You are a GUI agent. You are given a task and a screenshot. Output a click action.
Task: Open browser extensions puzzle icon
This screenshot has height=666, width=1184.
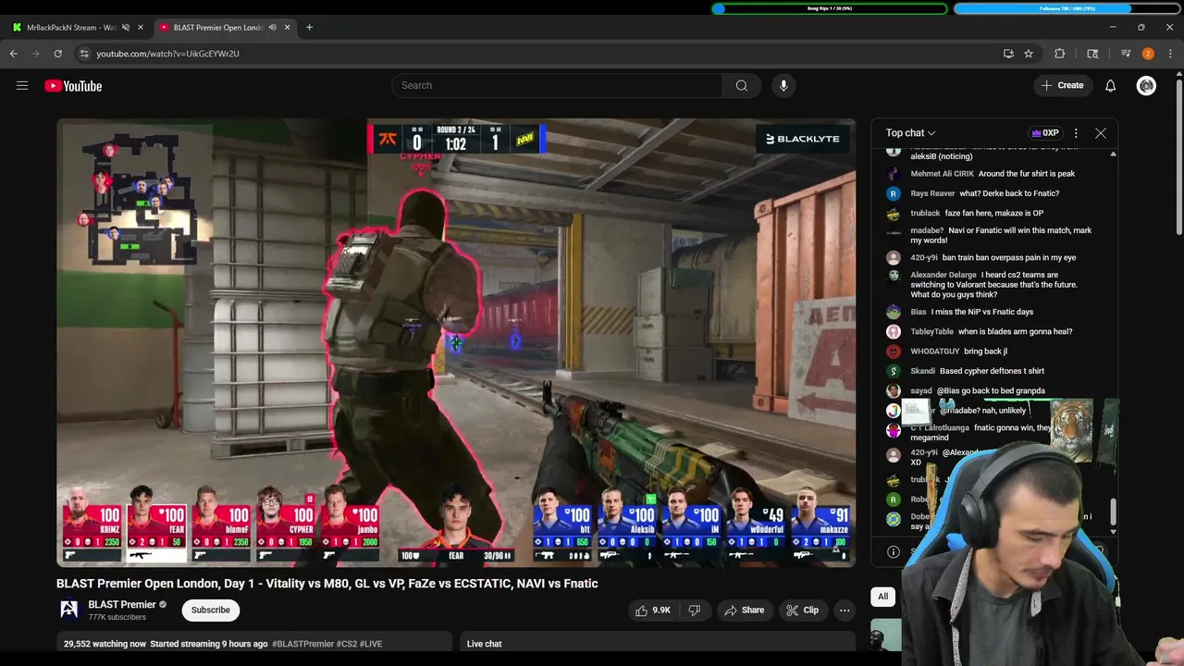coord(1060,54)
